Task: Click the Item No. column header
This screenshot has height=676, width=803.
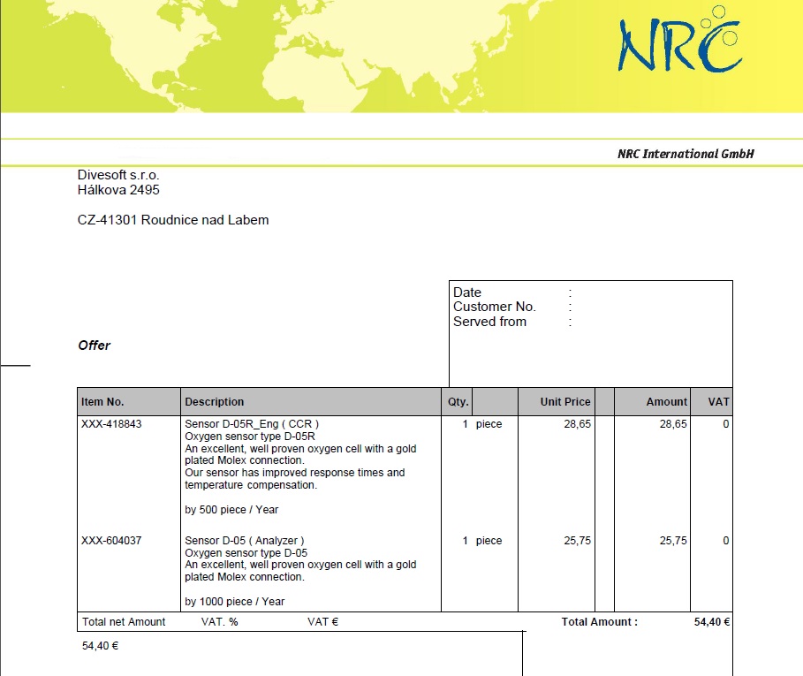Action: (x=109, y=402)
